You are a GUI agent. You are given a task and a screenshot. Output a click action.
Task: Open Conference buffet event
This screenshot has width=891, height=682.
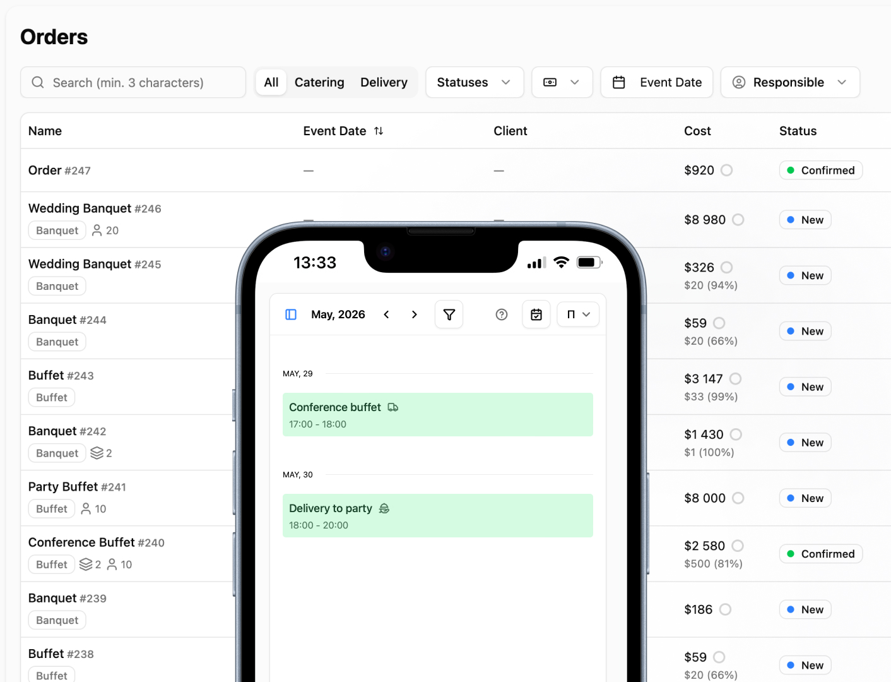pos(438,415)
